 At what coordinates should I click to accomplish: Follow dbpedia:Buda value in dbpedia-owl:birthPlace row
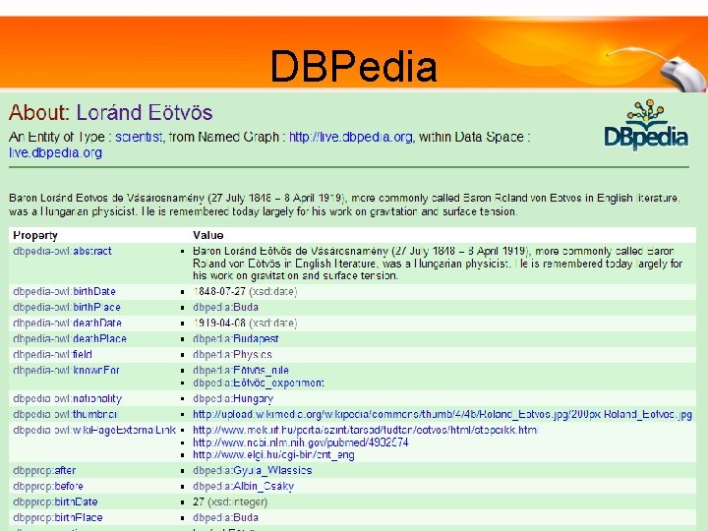[x=226, y=308]
